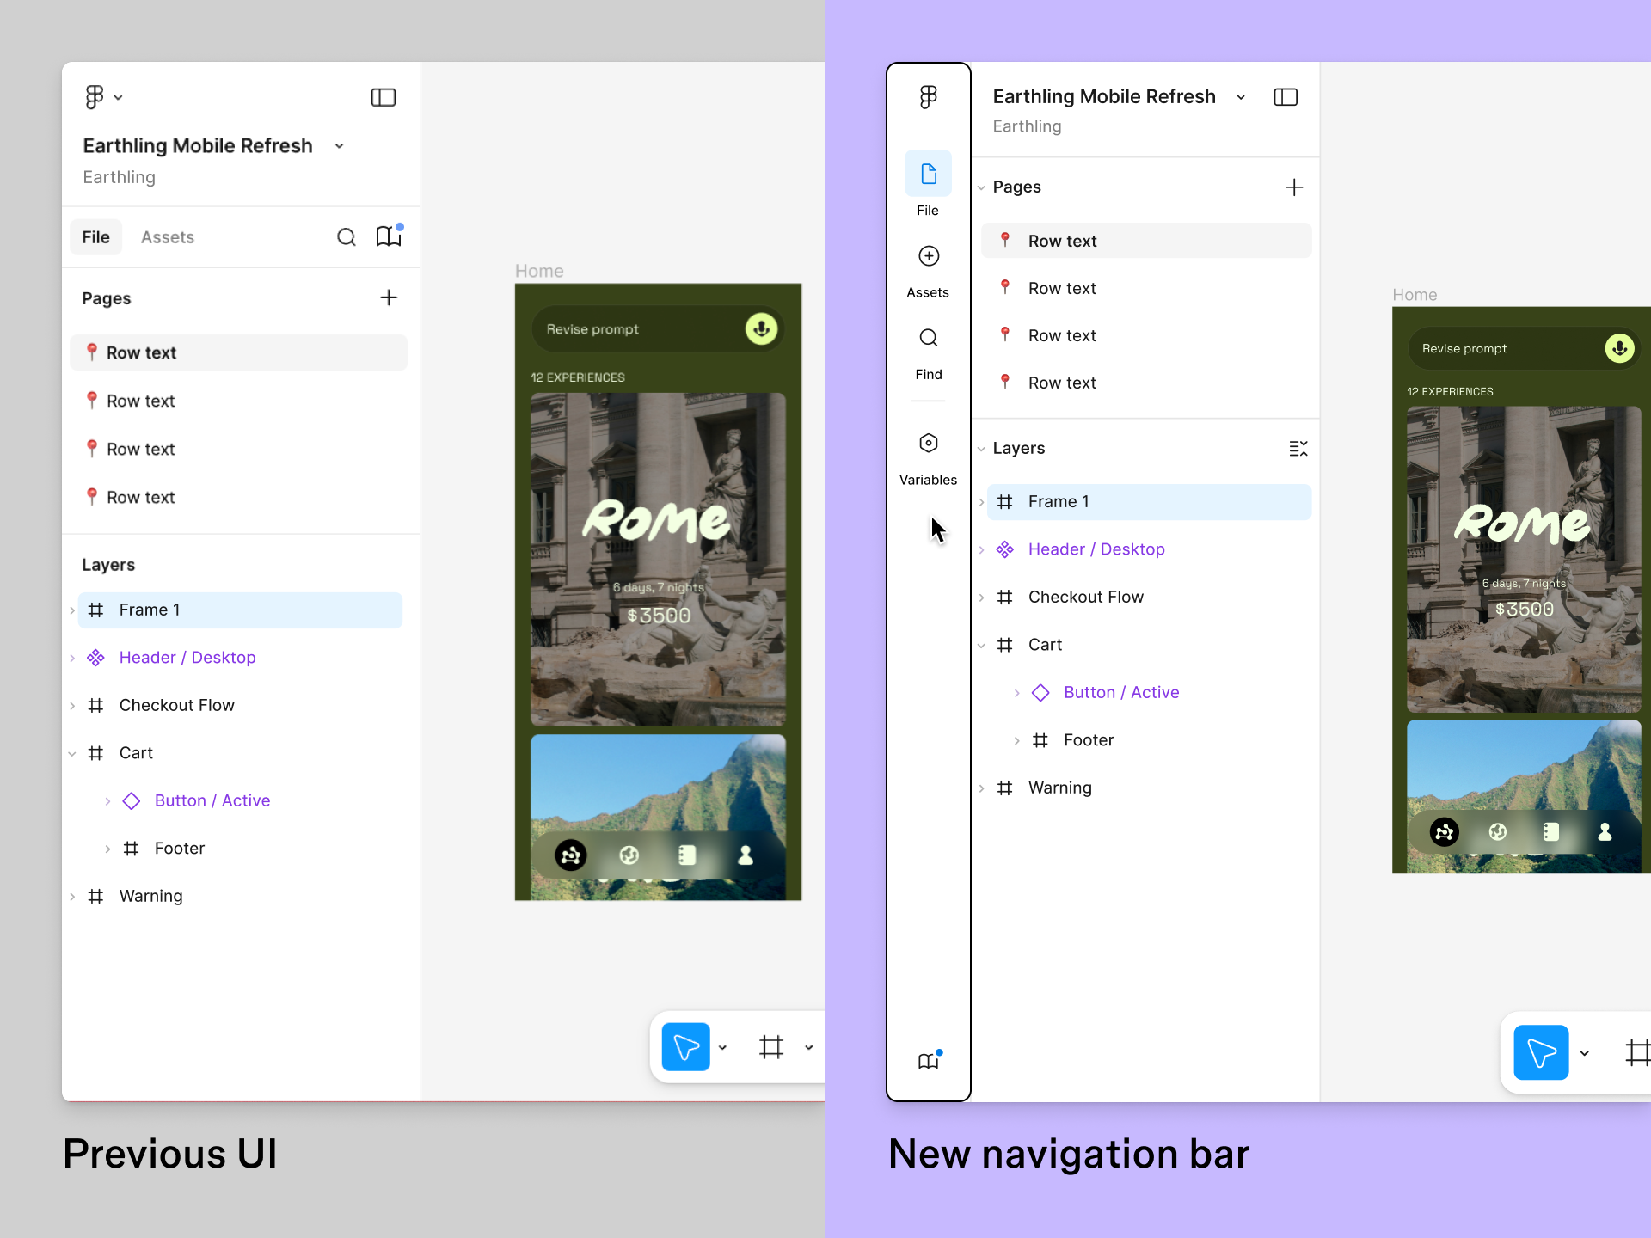Open the File panel in the new navigation bar

pos(928,182)
